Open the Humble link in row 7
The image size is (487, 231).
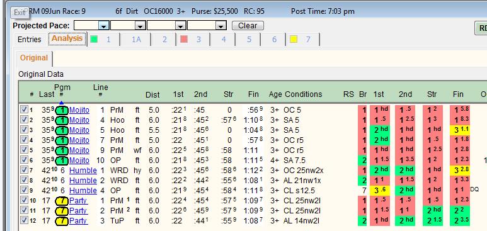(83, 171)
